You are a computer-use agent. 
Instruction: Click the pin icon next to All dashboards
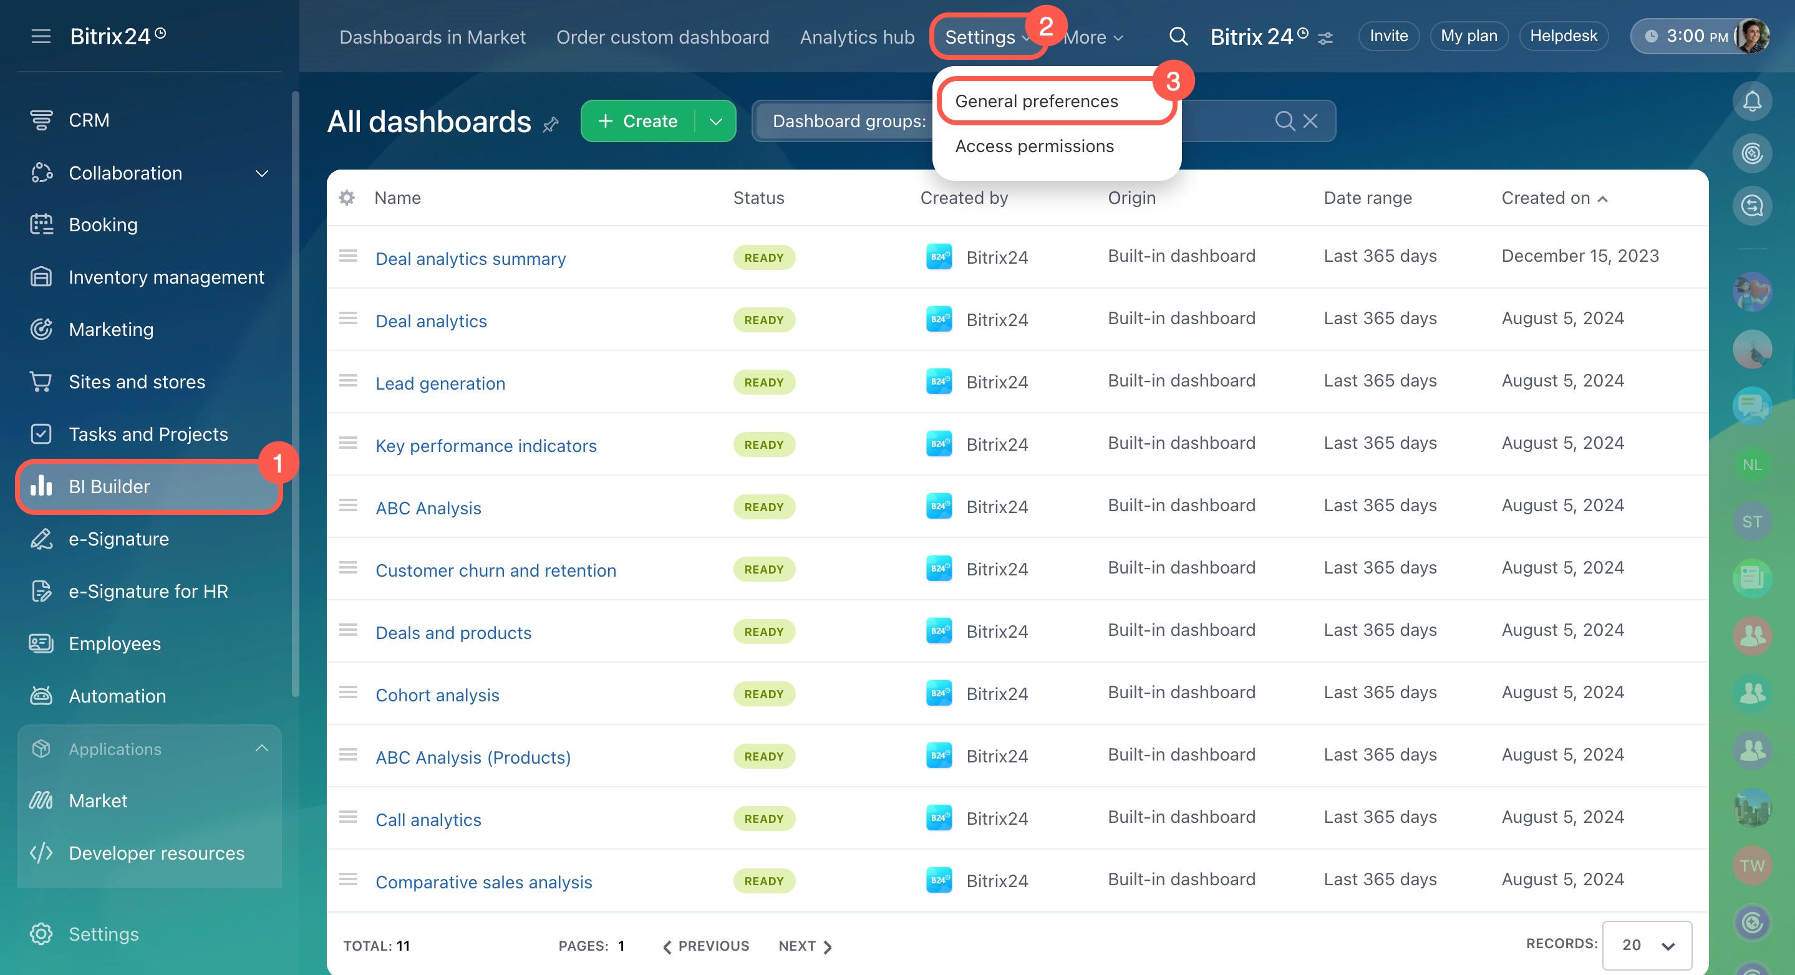pyautogui.click(x=551, y=125)
